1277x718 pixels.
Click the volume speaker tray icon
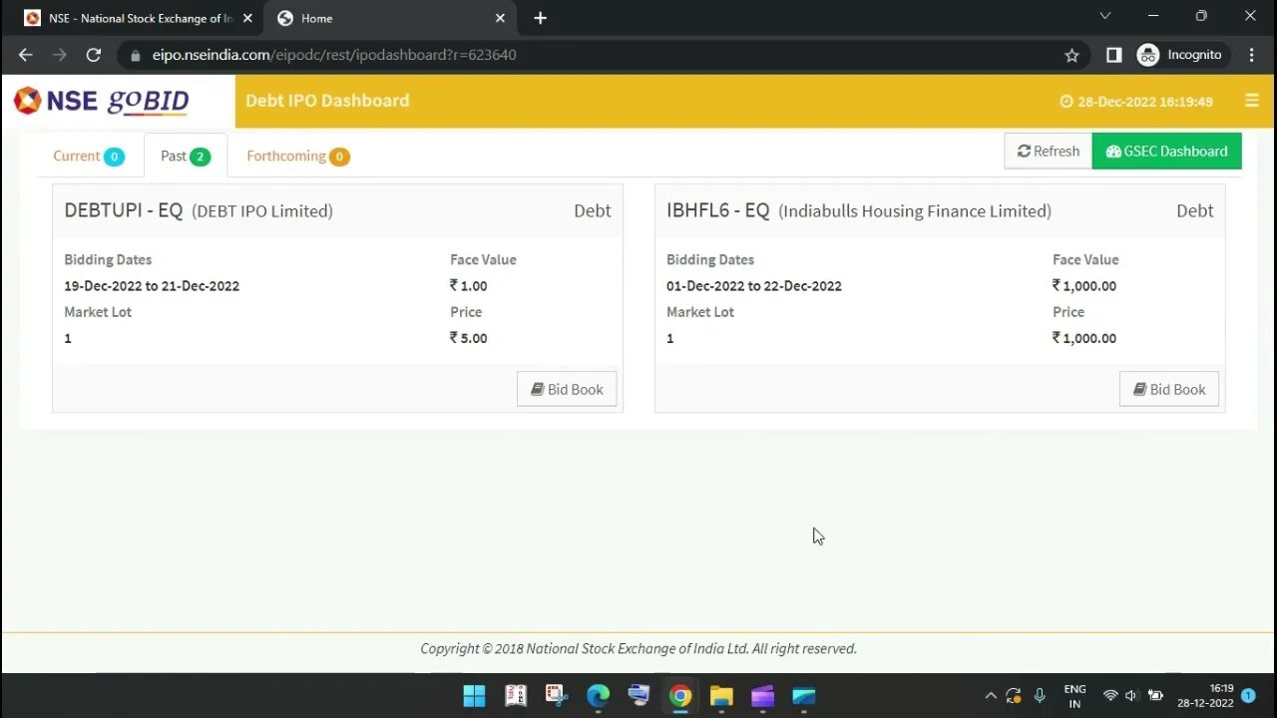tap(1131, 695)
